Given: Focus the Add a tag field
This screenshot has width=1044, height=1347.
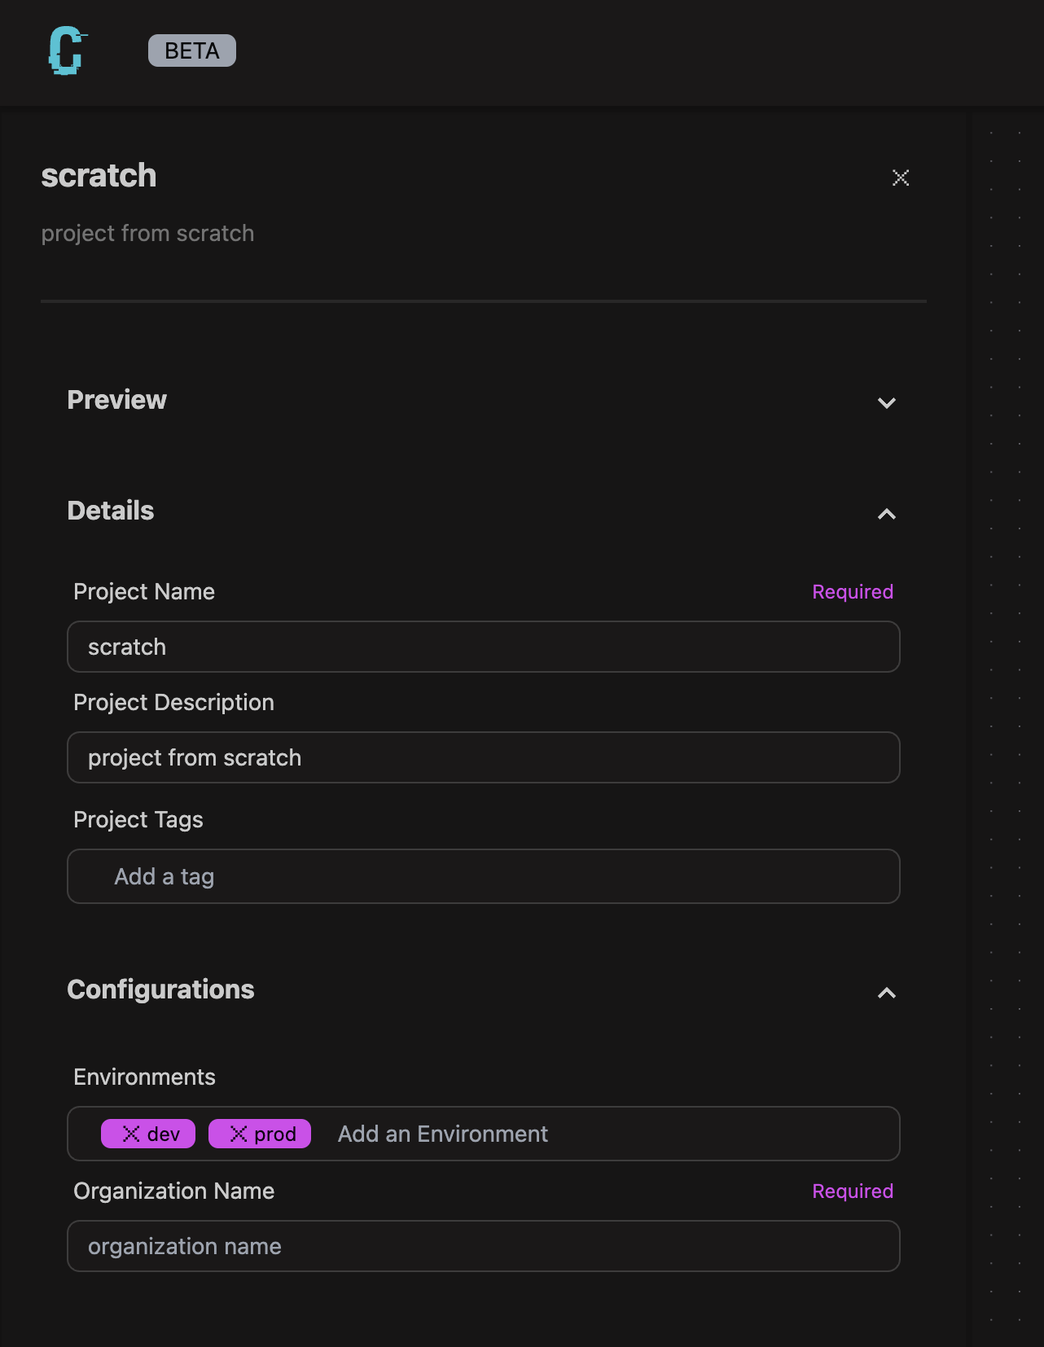Looking at the screenshot, I should 483,876.
